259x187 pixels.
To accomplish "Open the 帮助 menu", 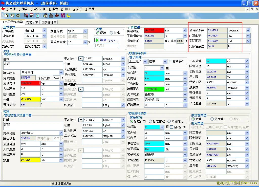I will coord(90,9).
